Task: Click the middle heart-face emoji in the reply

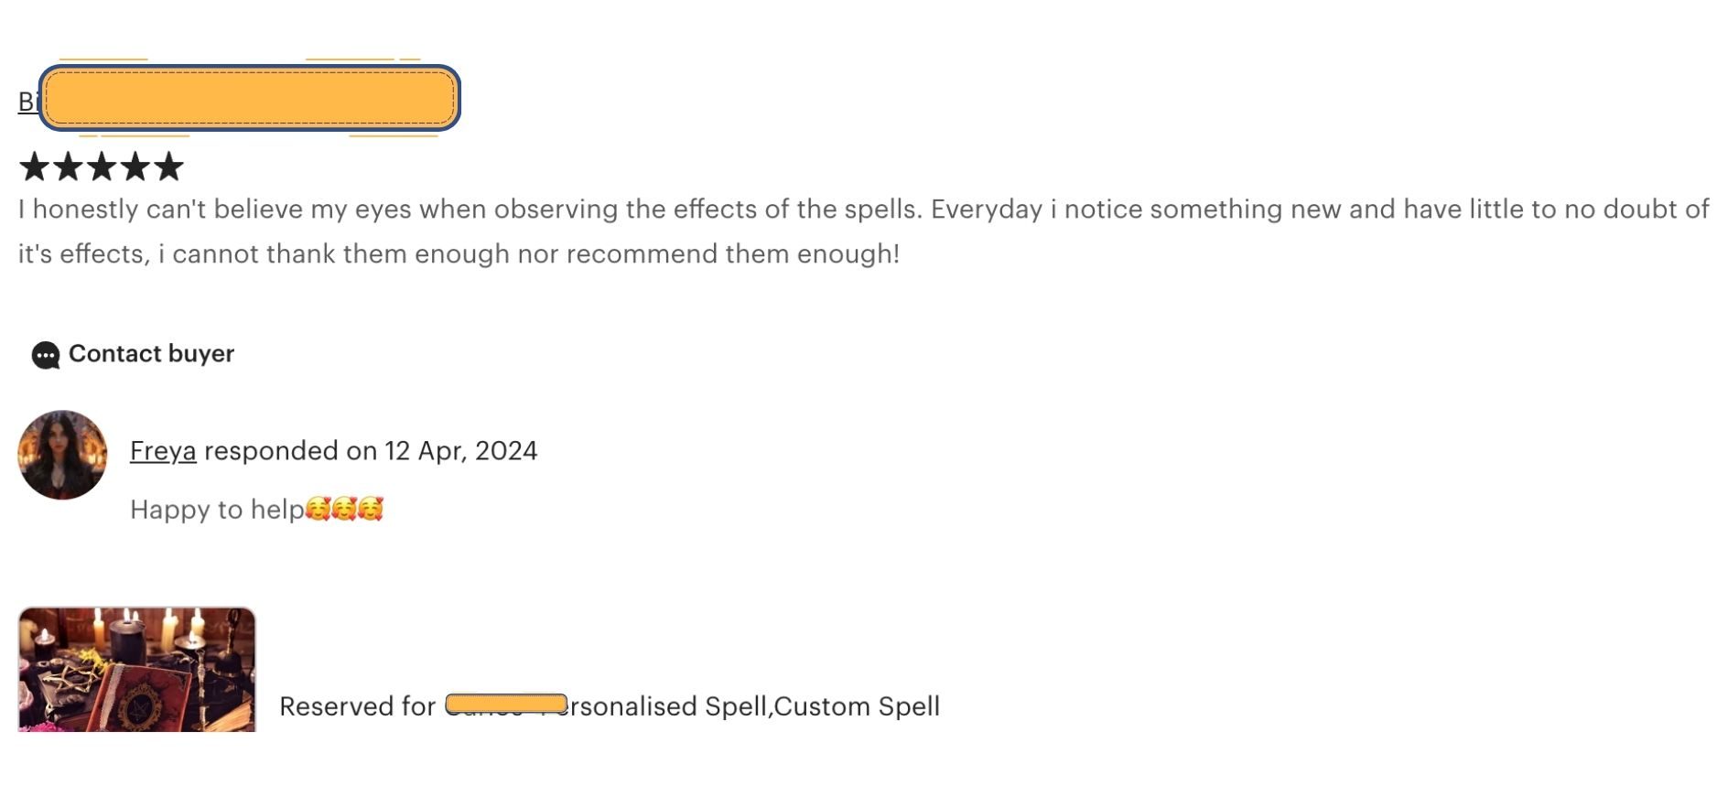Action: [344, 509]
